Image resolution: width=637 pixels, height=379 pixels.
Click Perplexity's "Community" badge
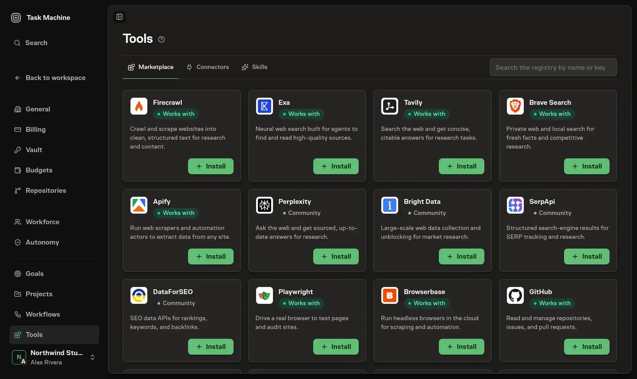302,213
